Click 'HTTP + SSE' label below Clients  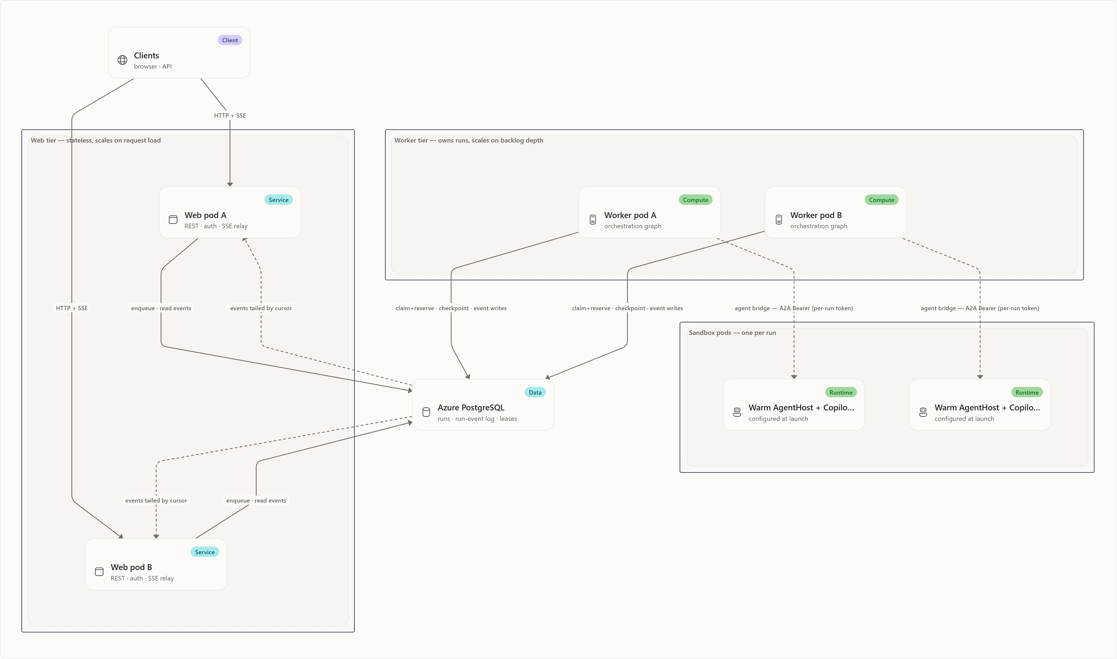230,115
